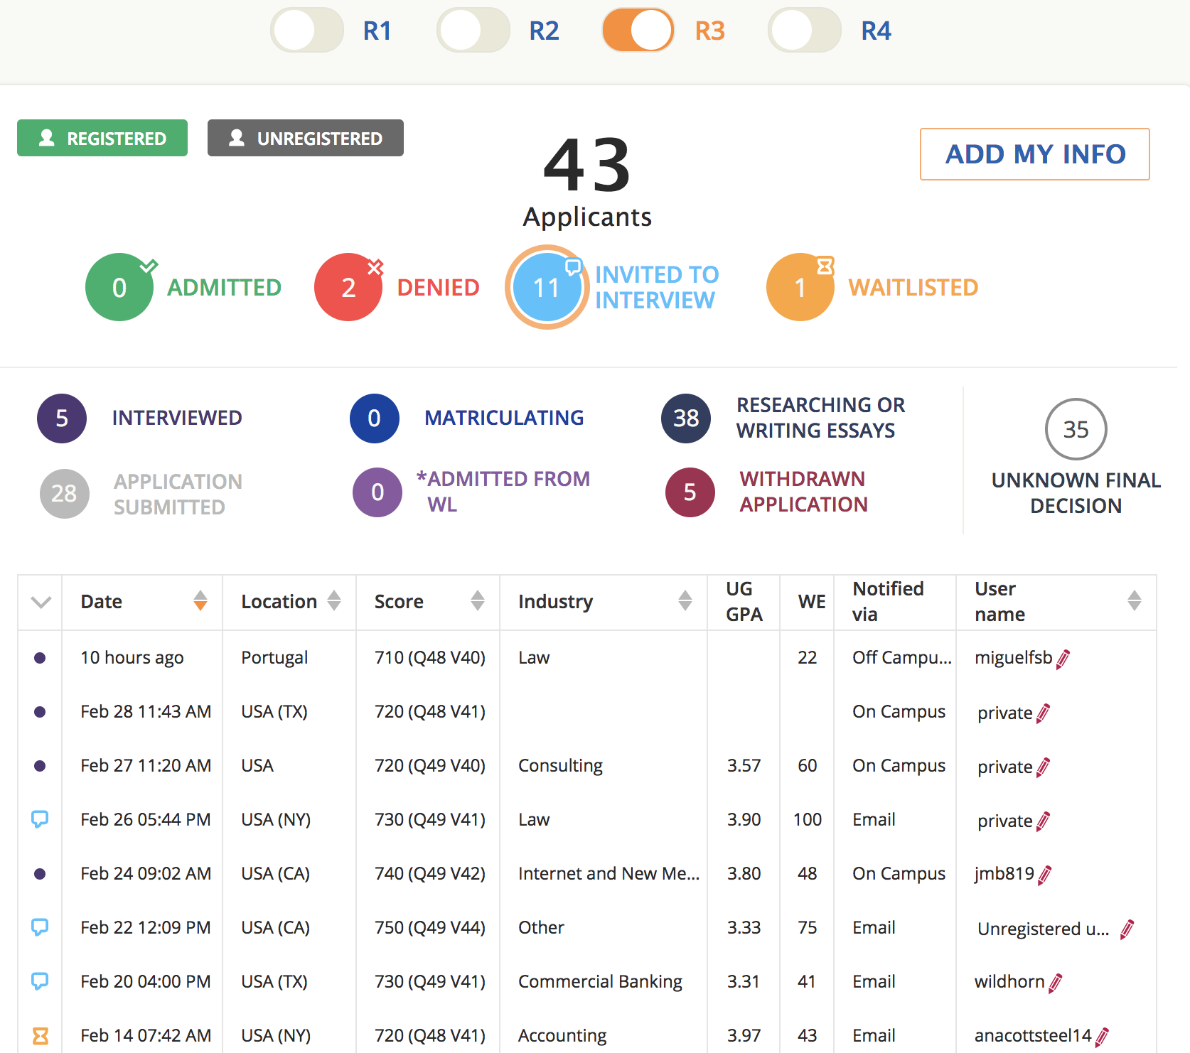
Task: Click the checkmark badge on the Admitted circle
Action: [148, 268]
